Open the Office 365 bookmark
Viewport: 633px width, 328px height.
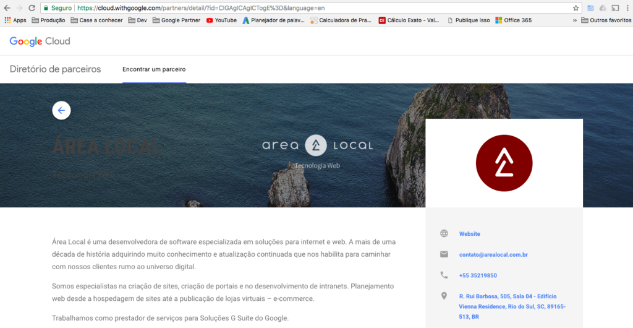click(x=514, y=20)
